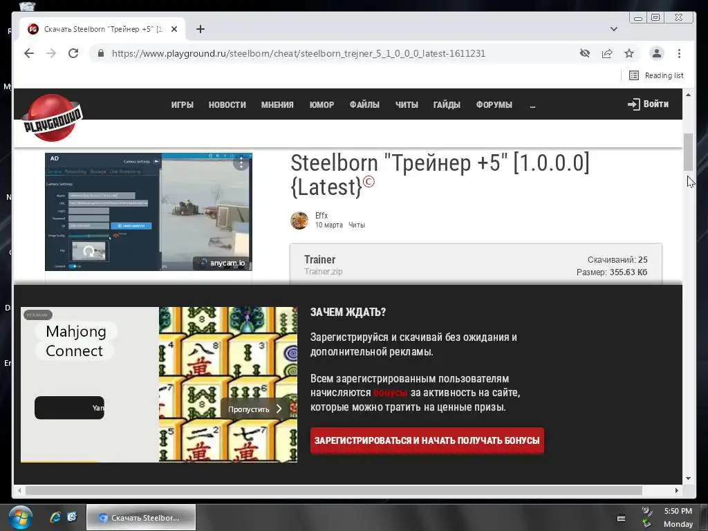The width and height of the screenshot is (708, 531).
Task: Click the mahjong tiles ad image
Action: click(228, 384)
